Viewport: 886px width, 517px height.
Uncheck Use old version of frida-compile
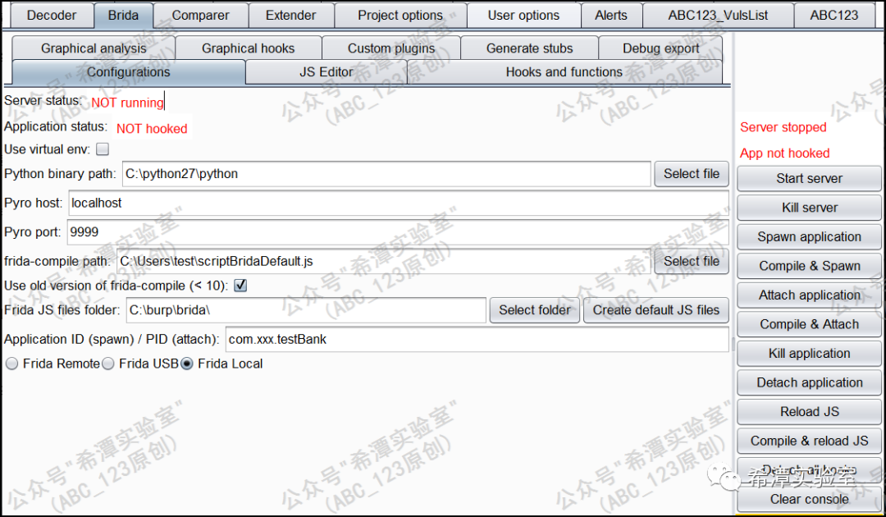tap(240, 286)
